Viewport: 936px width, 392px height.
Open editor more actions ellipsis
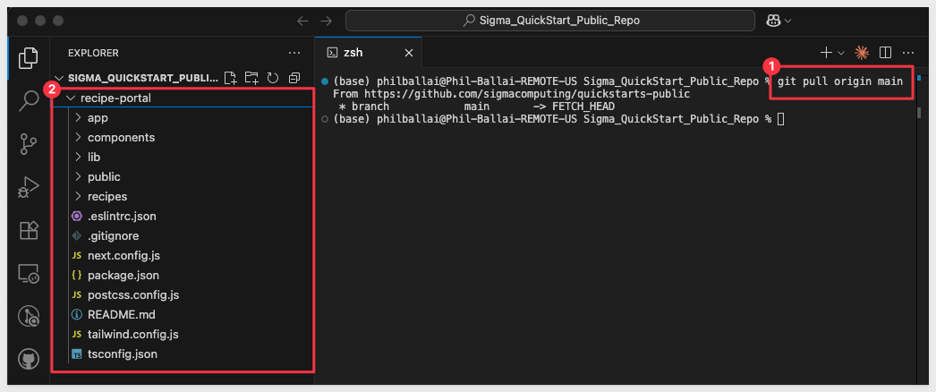908,53
